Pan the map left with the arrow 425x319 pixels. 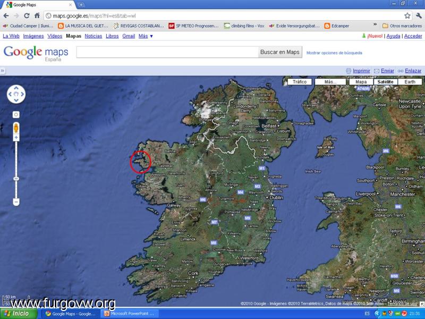[10, 94]
